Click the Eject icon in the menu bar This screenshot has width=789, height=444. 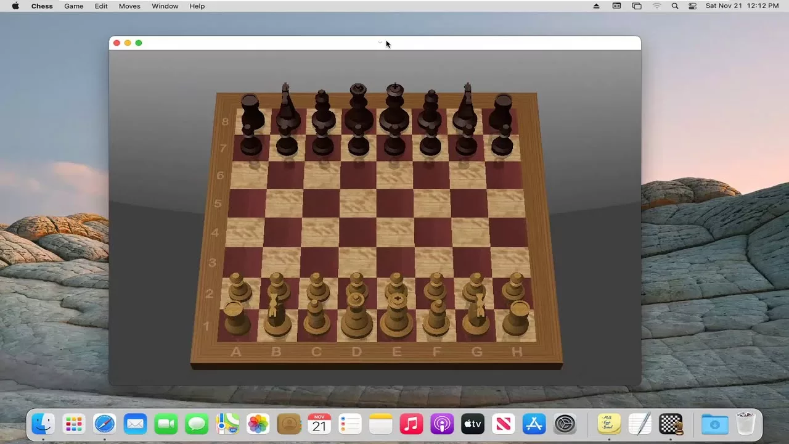595,6
